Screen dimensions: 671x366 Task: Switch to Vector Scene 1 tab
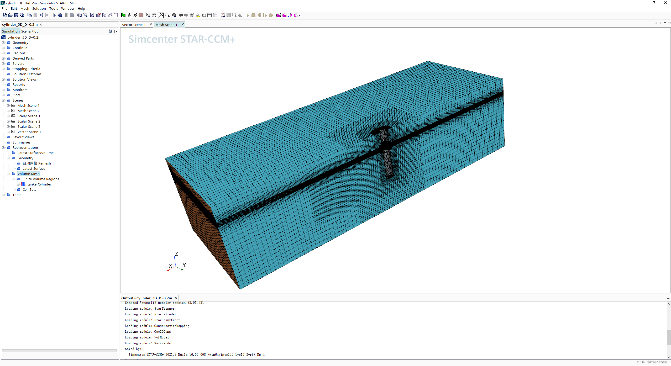click(134, 25)
